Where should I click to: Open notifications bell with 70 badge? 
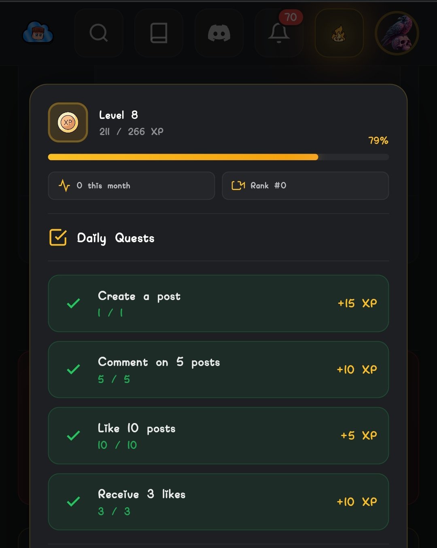tap(279, 33)
